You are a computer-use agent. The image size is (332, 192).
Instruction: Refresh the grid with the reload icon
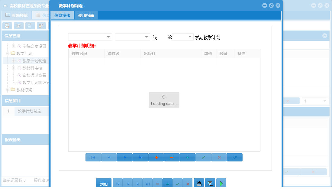click(x=235, y=157)
